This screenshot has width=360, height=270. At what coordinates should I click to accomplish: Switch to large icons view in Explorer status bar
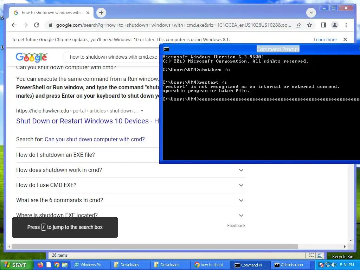[x=319, y=255]
